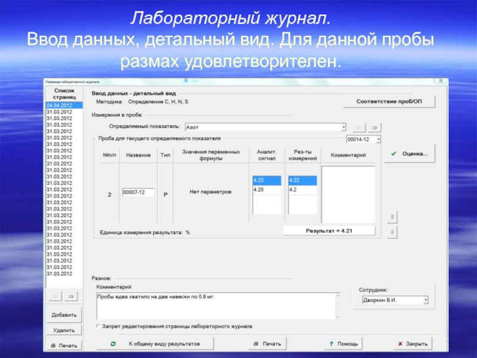Click the Закрыть button
The height and width of the screenshot is (358, 477).
pyautogui.click(x=413, y=344)
